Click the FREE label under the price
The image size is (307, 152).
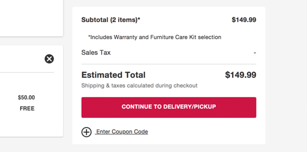27,108
